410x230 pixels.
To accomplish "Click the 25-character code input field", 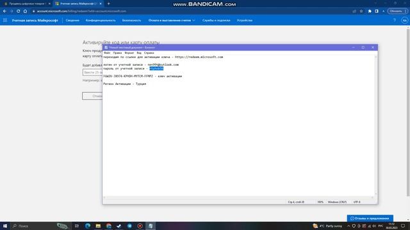I will coord(92,72).
